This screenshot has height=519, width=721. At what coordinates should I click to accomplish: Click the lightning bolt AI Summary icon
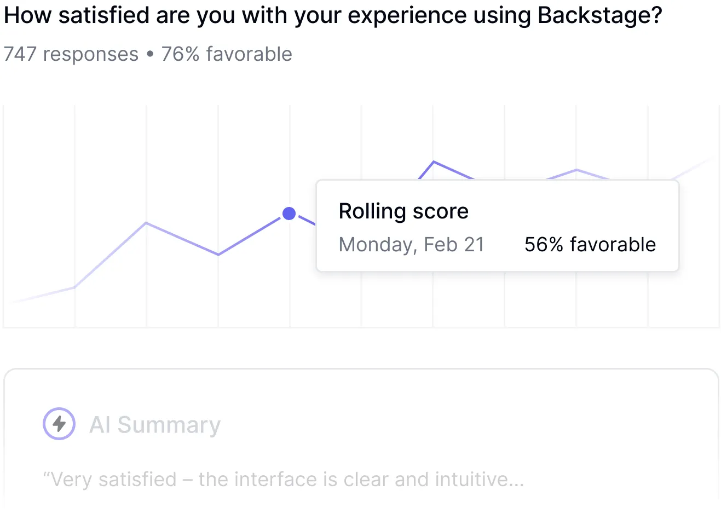59,424
